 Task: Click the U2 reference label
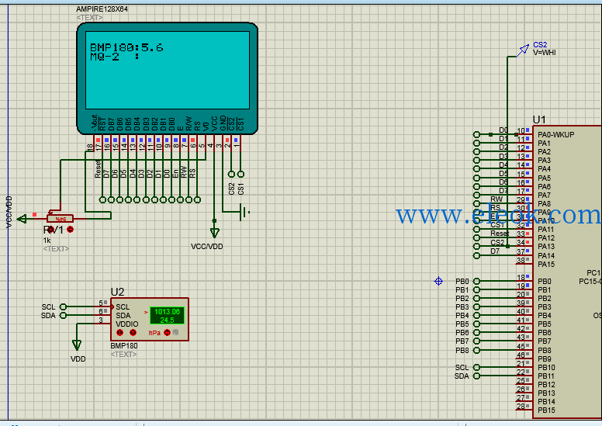pos(117,292)
